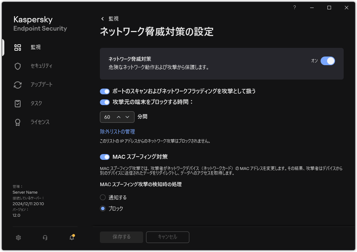Select the ブロック radio button

click(103, 208)
